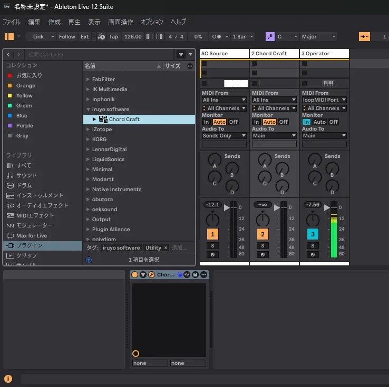This screenshot has width=389, height=387.
Task: Open the オプション menu
Action: 152,22
